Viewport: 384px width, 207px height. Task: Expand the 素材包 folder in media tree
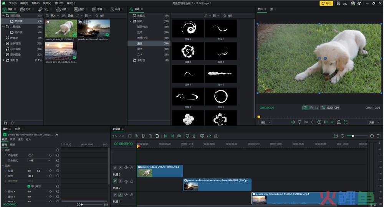pyautogui.click(x=3, y=60)
